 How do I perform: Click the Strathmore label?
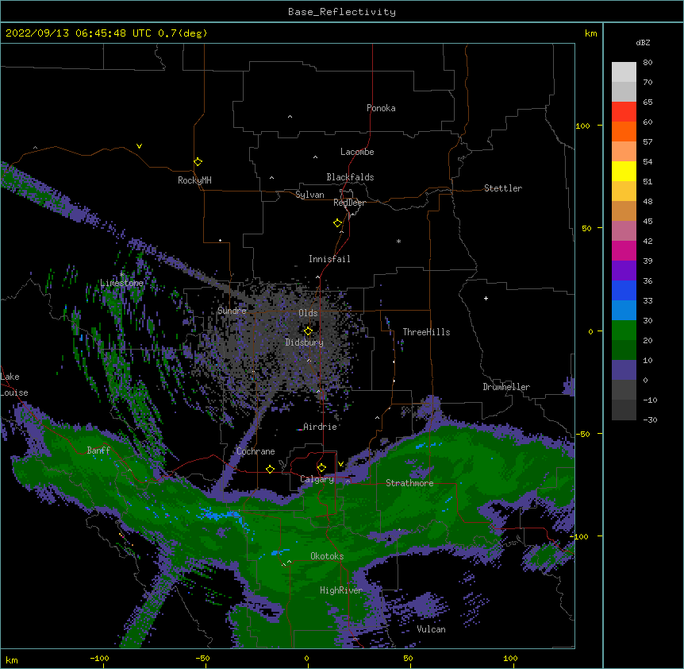point(409,483)
